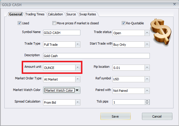
Task: Expand the Trade status dropdown
Action: coord(147,33)
